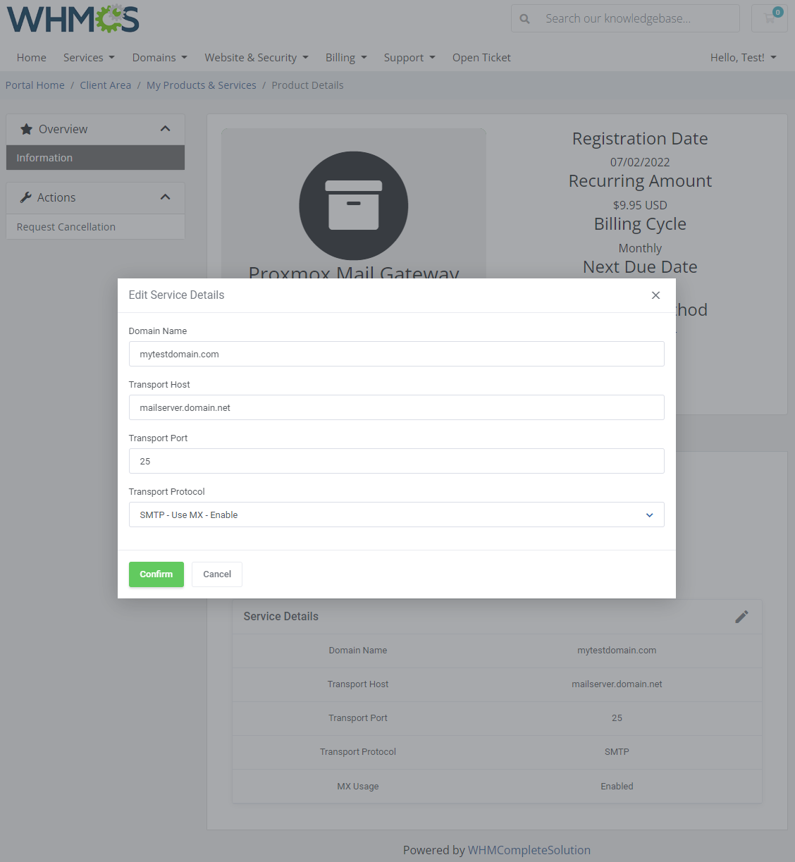Click the Domain Name input field
The image size is (795, 862).
397,354
